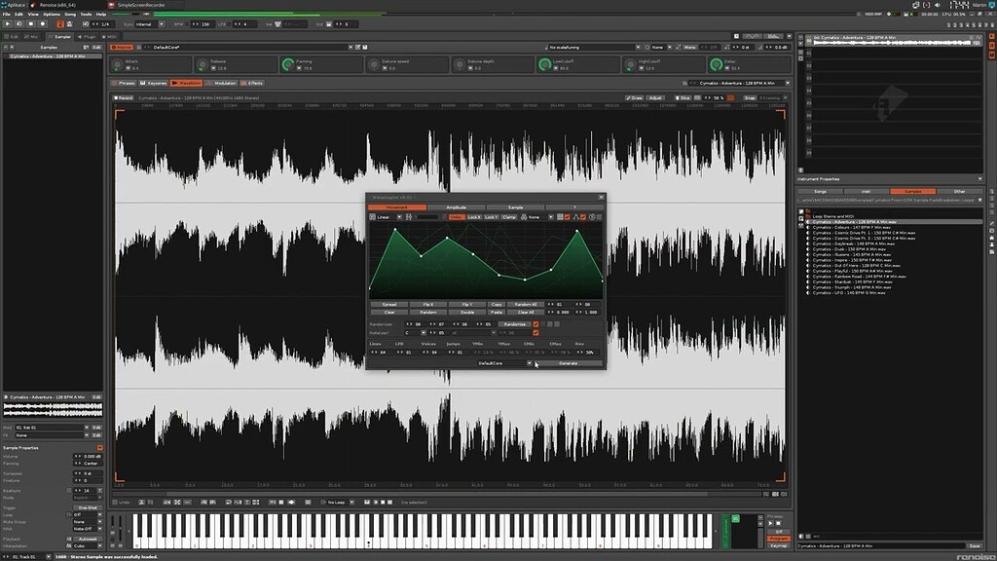Switch to the MIDI tab
The width and height of the screenshot is (997, 561).
pos(109,37)
